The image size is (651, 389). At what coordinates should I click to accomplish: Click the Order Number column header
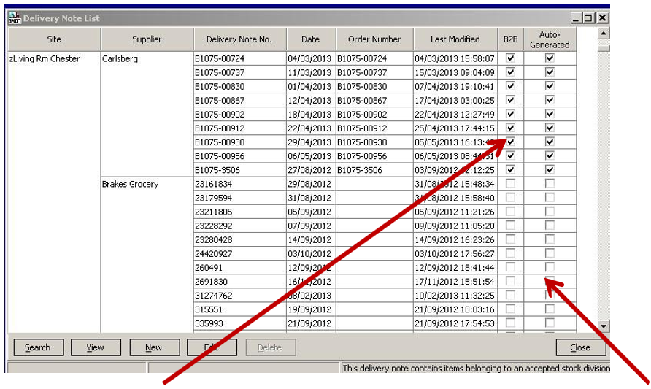tap(374, 39)
